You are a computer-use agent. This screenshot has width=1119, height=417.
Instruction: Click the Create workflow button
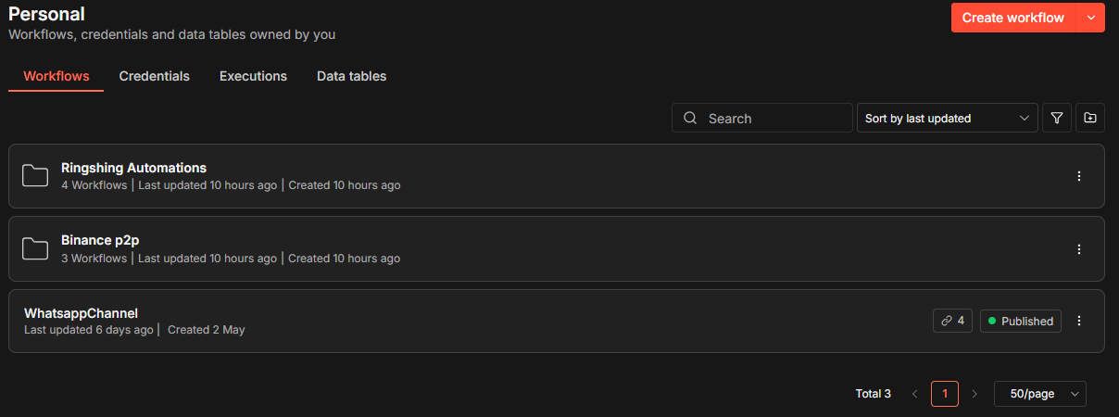(x=1013, y=18)
